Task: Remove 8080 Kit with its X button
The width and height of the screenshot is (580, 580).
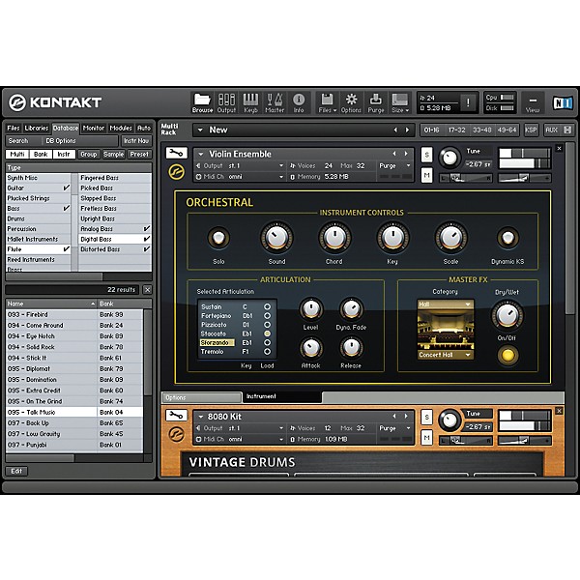Action: coord(560,411)
